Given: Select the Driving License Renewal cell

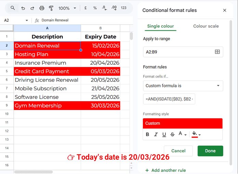Looking at the screenshot, I should click(47, 80).
